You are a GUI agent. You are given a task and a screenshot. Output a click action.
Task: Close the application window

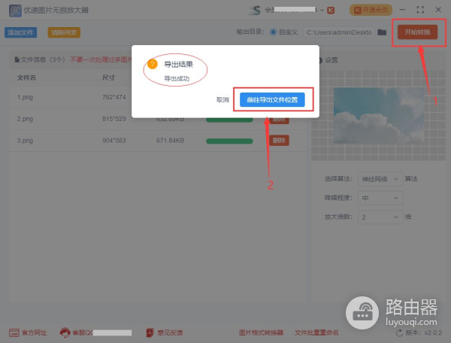pyautogui.click(x=438, y=10)
